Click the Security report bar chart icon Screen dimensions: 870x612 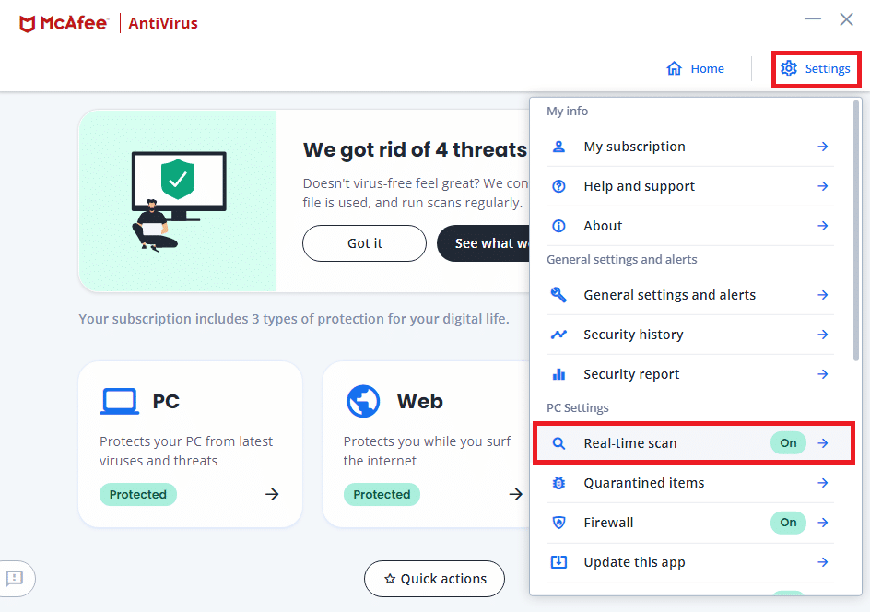pyautogui.click(x=558, y=374)
